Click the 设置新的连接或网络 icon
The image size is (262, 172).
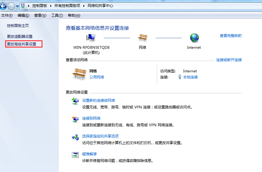tap(76, 101)
